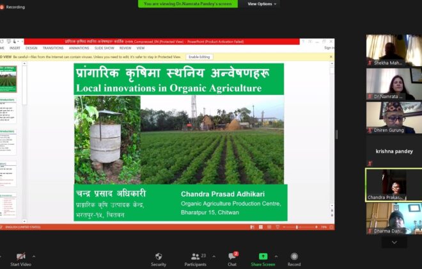Image resolution: width=422 pixels, height=269 pixels.
Task: Open the Participants panel icon
Action: point(195,256)
